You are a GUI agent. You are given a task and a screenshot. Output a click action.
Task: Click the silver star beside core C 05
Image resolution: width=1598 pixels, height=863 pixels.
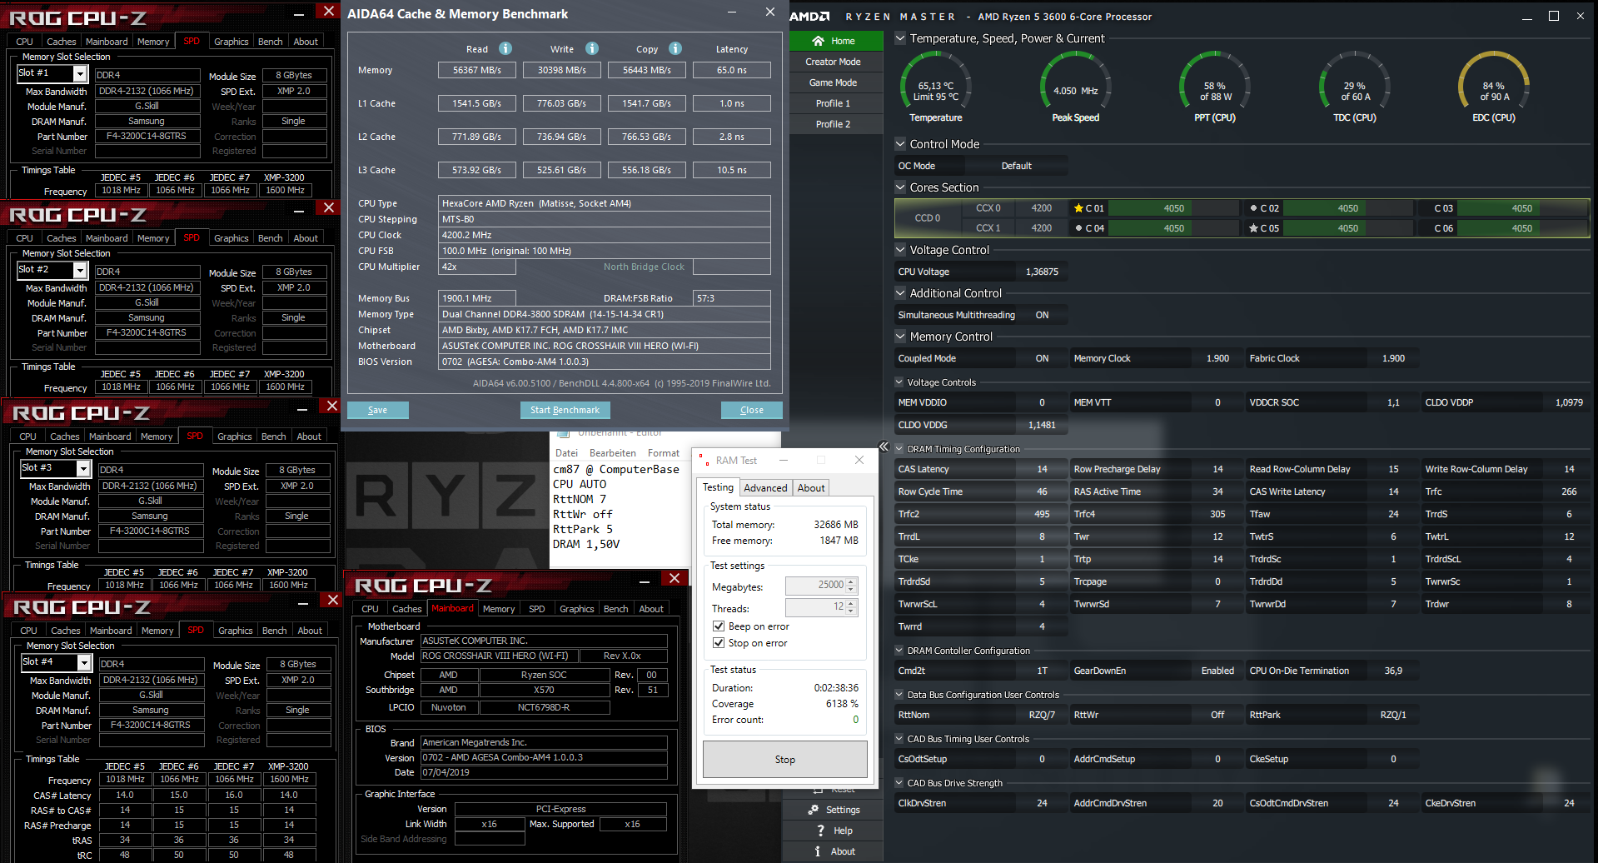1253,228
